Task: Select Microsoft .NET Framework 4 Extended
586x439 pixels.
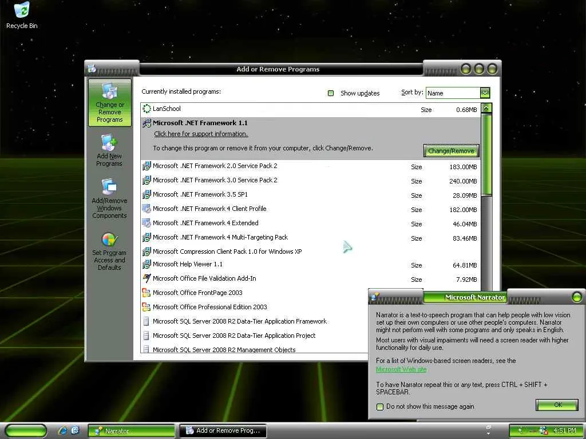Action: pos(311,223)
